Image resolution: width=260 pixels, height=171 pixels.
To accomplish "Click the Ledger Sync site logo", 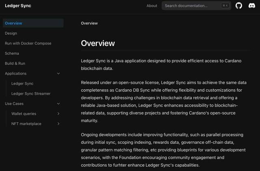I will [18, 6].
